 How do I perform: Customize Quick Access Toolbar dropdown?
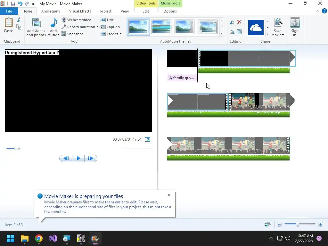pyautogui.click(x=33, y=4)
